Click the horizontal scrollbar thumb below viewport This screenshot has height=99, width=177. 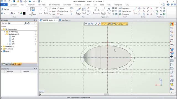tap(106, 94)
